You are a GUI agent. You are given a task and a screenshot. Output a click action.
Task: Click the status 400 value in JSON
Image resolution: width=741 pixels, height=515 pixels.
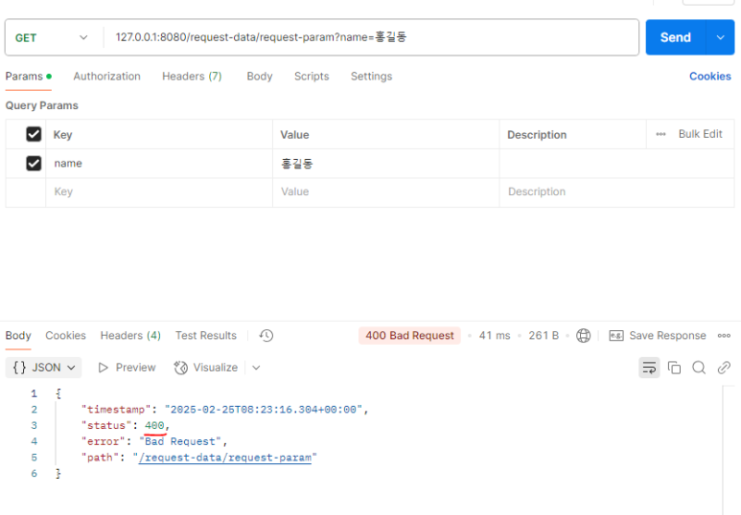click(154, 425)
